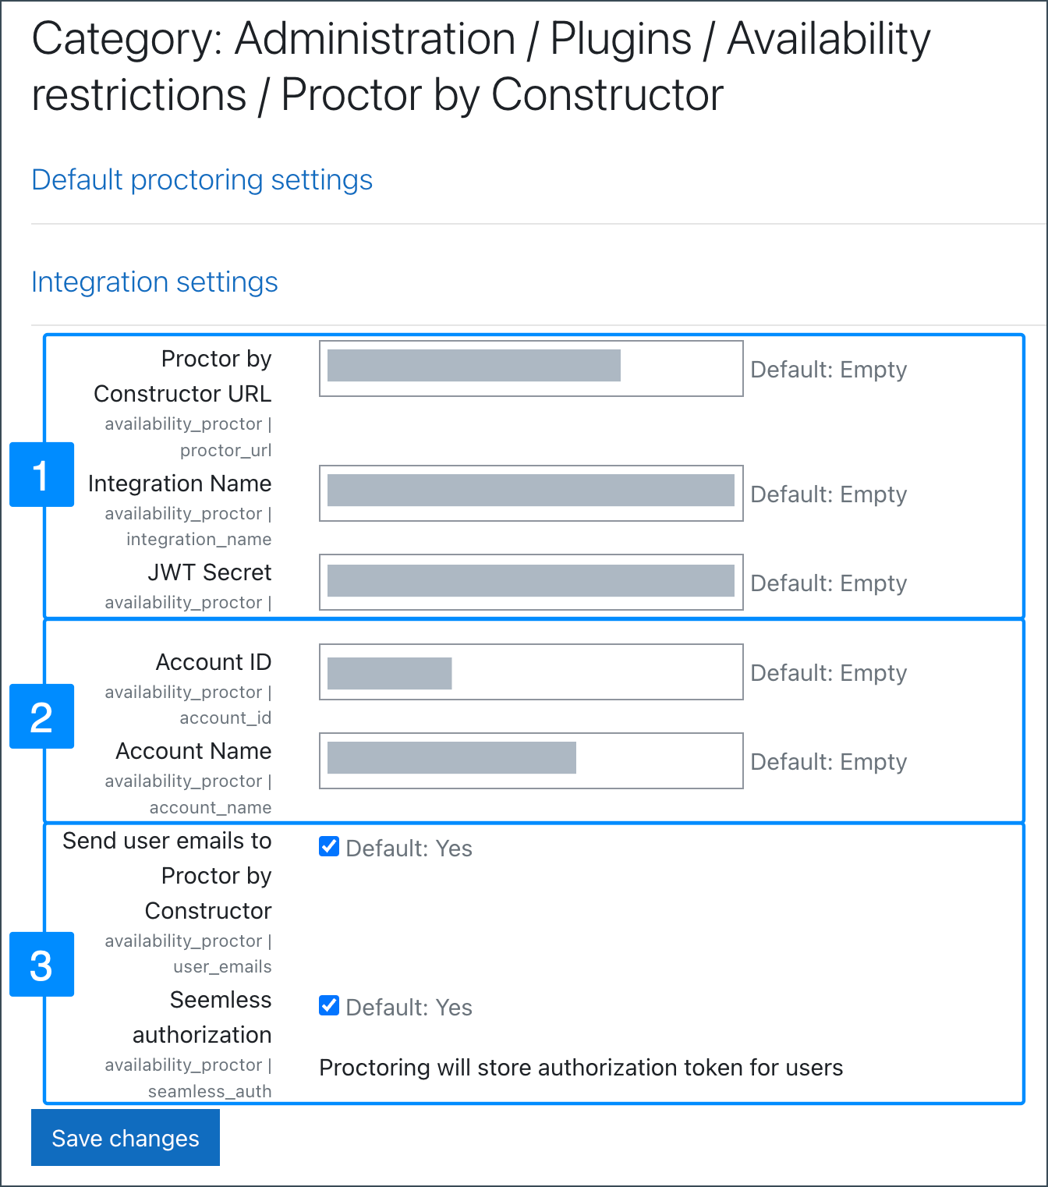This screenshot has height=1187, width=1048.
Task: Click the Integration Name label text
Action: [179, 484]
